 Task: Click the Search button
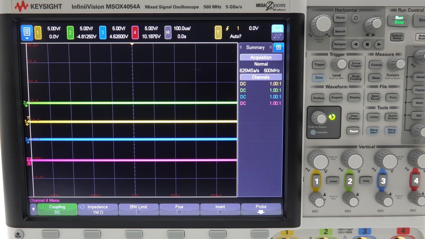(x=340, y=31)
